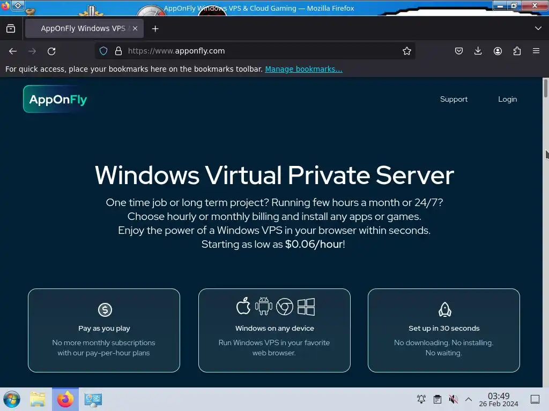Open the tracking protection shield icon
Viewport: 549px width, 411px height.
point(103,51)
